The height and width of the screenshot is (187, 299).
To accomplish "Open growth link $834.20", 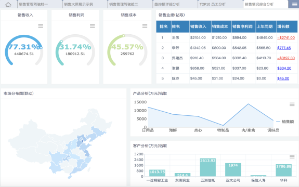I will point(284,68).
